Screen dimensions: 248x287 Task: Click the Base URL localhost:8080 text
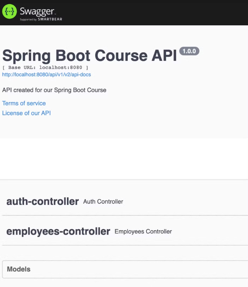pyautogui.click(x=45, y=68)
